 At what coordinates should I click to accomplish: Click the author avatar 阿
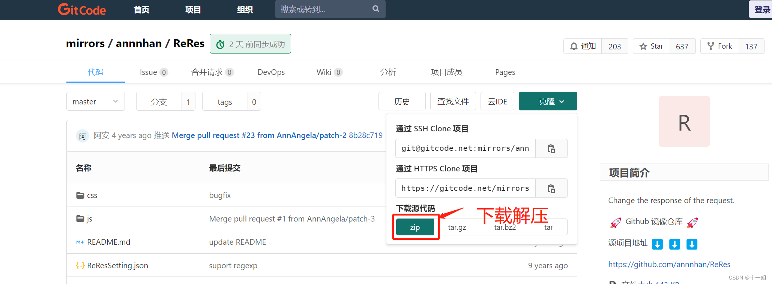83,136
